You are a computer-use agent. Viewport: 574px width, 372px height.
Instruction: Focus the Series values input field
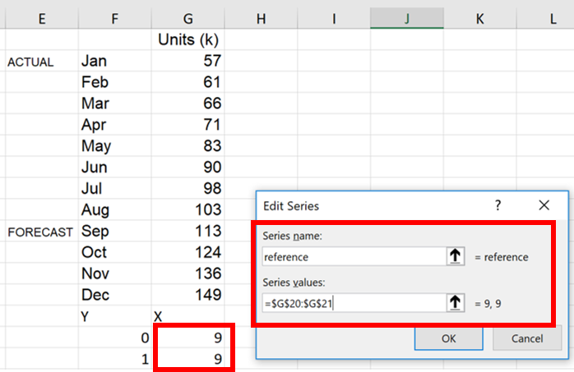(354, 303)
